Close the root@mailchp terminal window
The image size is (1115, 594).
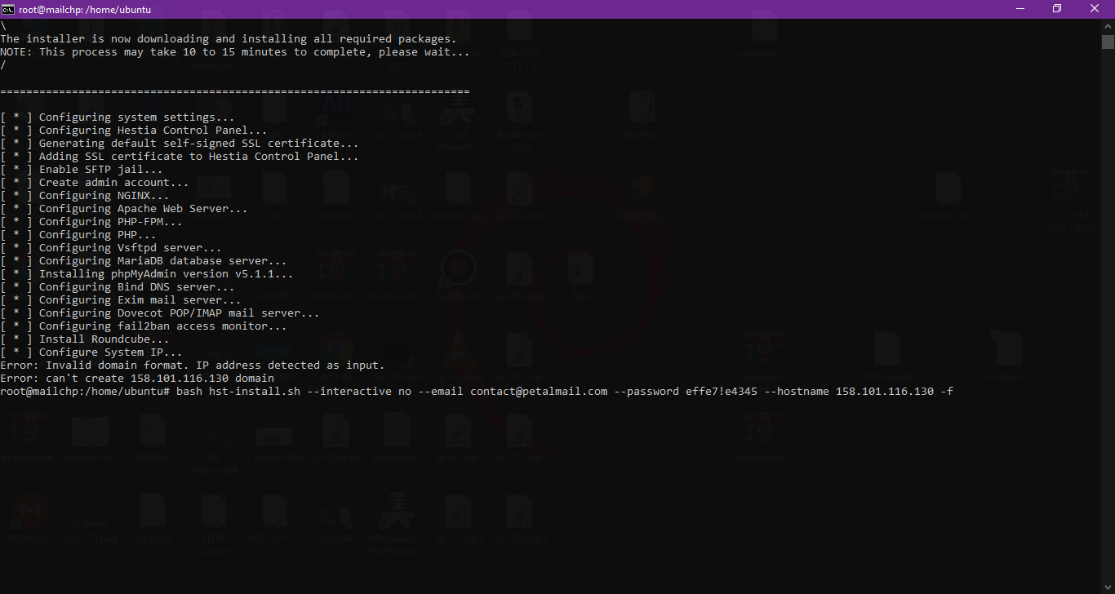point(1095,9)
